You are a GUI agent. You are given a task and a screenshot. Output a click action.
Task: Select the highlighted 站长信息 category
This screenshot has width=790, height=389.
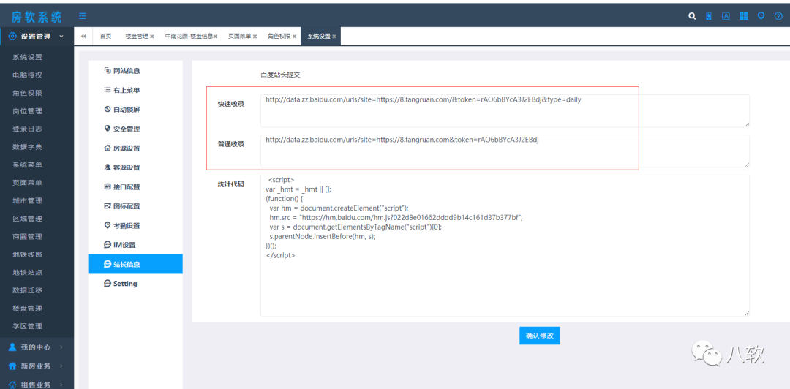click(x=135, y=264)
